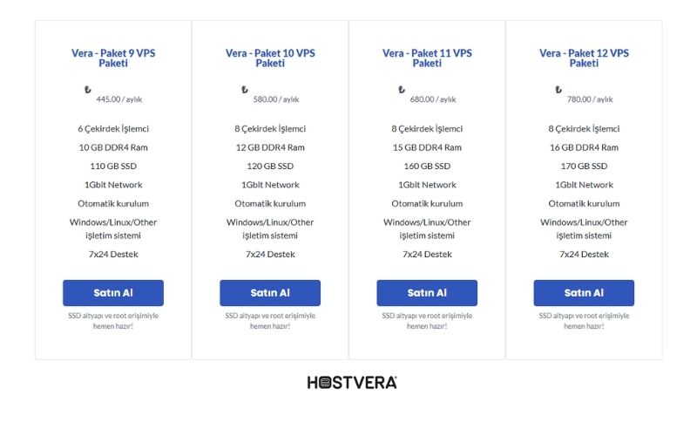The image size is (697, 436).
Task: Click the 680.00 / aylık price
Action: tap(433, 99)
